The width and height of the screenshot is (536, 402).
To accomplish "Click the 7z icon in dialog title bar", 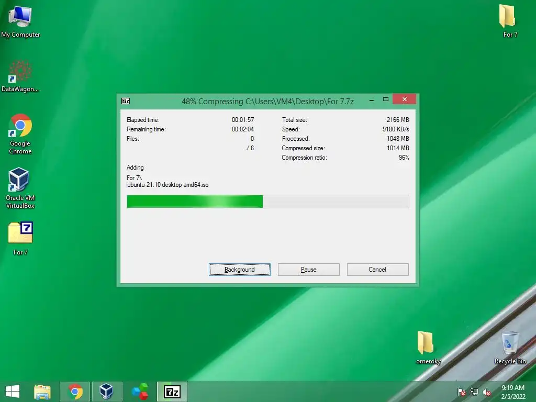I will [x=126, y=101].
